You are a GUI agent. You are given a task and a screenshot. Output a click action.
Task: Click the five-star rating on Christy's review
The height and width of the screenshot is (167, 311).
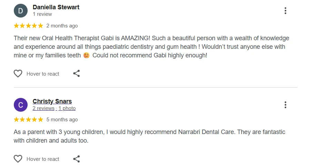click(28, 120)
